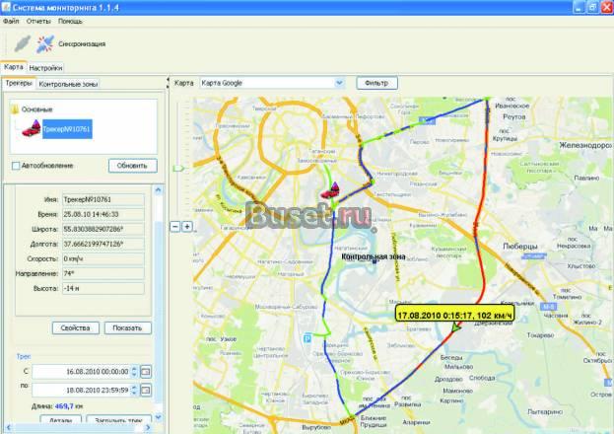Click the Синхронизация sync icon

coord(45,43)
